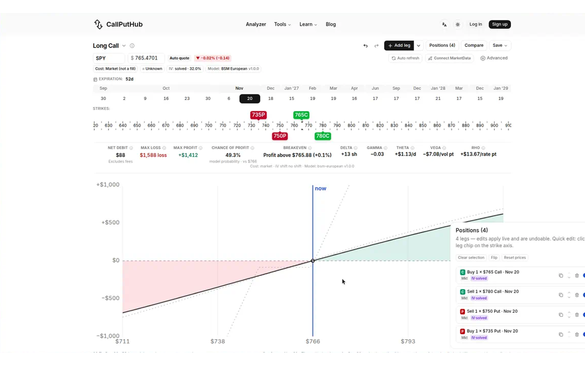The width and height of the screenshot is (585, 366).
Task: Click the Log in link
Action: pyautogui.click(x=476, y=24)
